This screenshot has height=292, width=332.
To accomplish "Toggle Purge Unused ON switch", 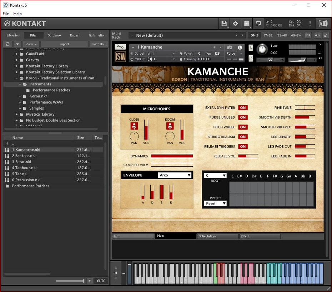I will [x=243, y=117].
